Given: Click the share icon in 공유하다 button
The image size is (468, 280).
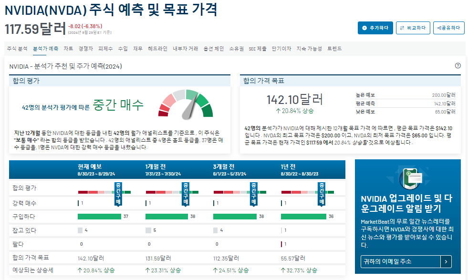Looking at the screenshot, I should (439, 28).
